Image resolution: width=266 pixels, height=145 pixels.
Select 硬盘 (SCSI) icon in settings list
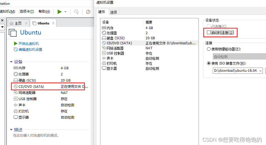[104, 38]
